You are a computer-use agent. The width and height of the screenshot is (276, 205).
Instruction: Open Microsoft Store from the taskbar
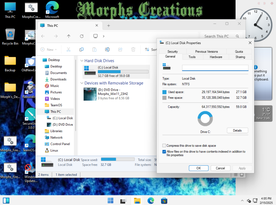(164, 201)
